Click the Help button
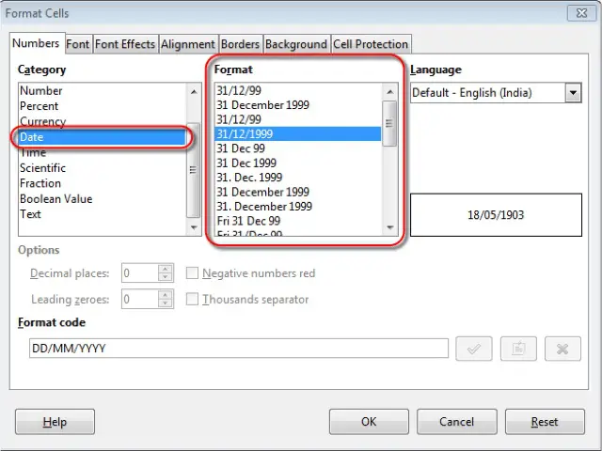602x451 pixels. coord(55,422)
